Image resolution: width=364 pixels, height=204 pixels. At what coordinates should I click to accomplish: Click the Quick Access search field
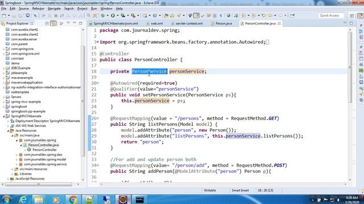point(331,15)
